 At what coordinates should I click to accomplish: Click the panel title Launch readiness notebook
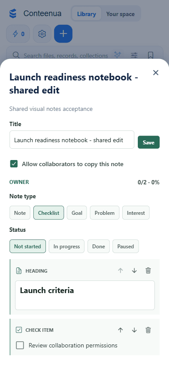[x=74, y=83]
